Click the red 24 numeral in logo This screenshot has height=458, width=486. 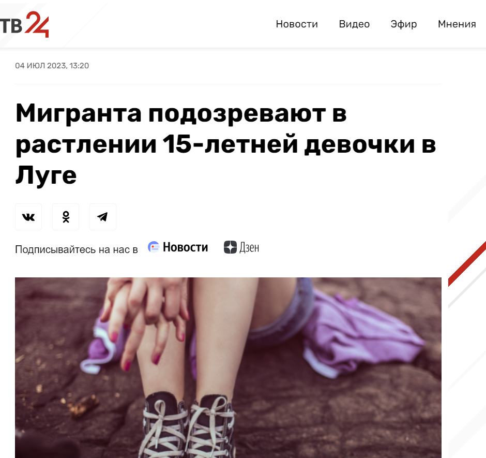click(x=37, y=24)
